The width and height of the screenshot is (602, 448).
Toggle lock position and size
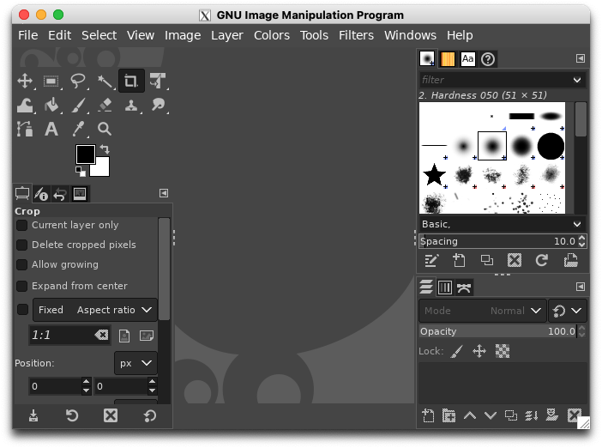point(479,351)
